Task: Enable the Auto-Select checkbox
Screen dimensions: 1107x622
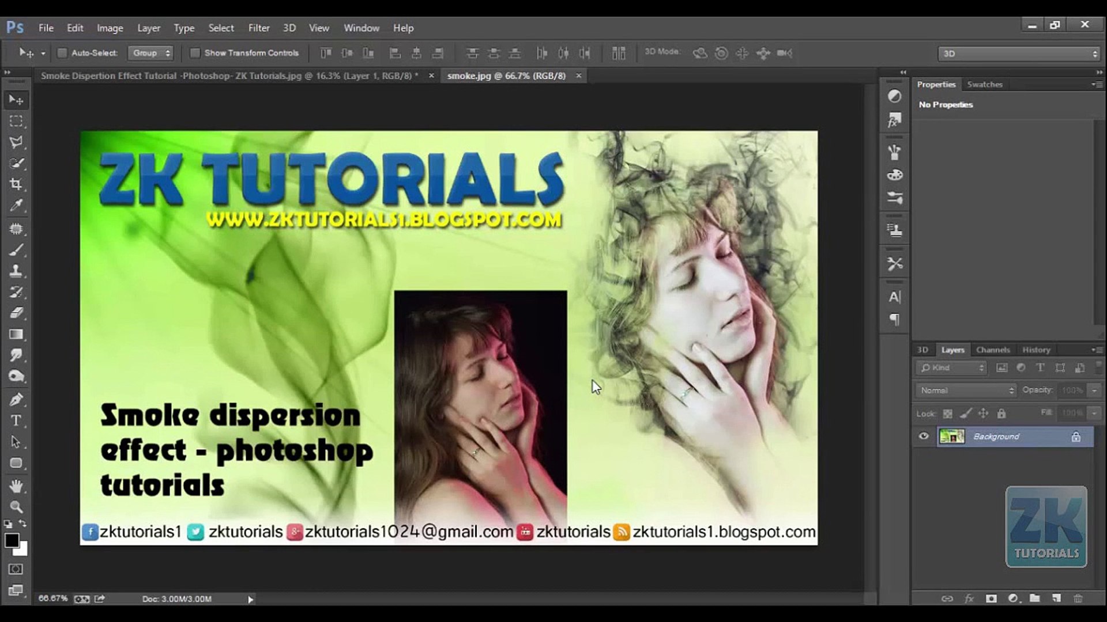Action: point(62,53)
